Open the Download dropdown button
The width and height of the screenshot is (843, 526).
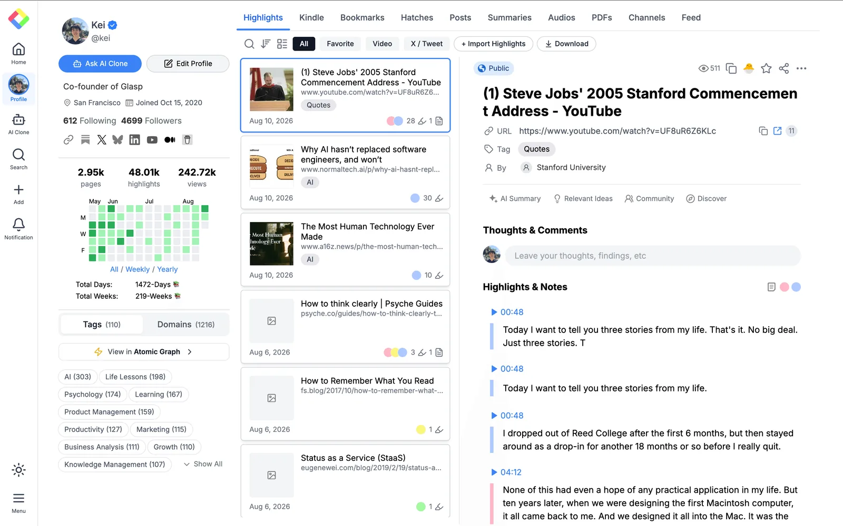(566, 44)
